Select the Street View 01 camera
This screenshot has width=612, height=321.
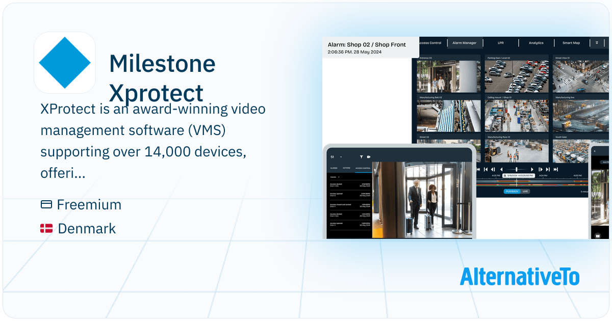click(x=581, y=74)
